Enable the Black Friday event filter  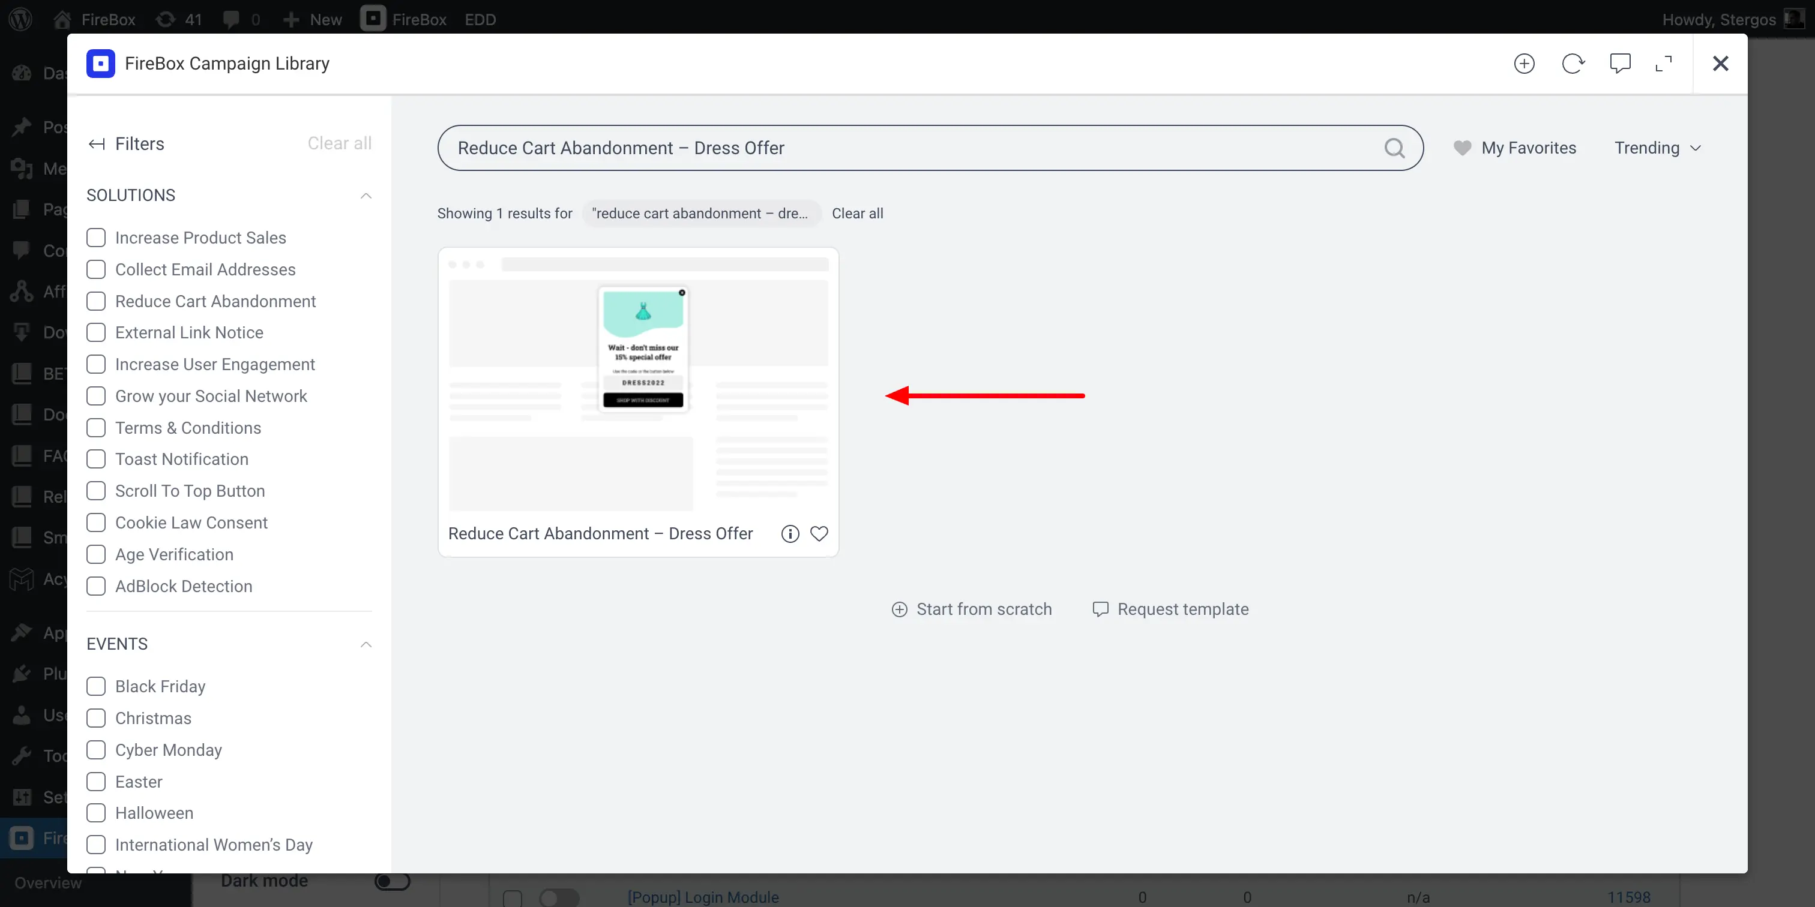click(96, 687)
